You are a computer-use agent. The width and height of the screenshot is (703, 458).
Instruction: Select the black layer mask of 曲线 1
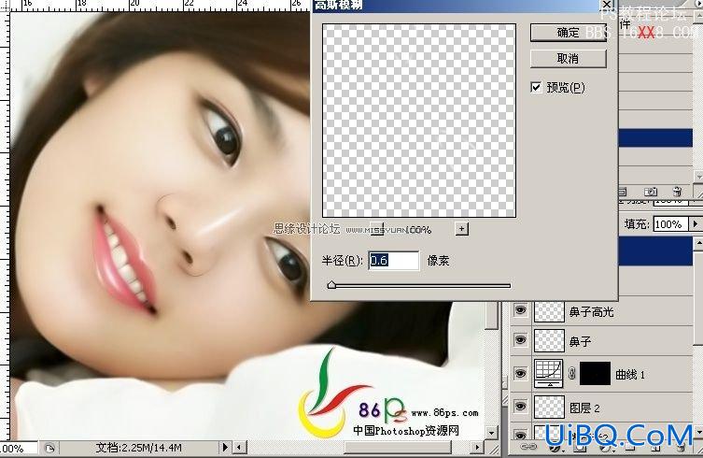[x=595, y=373]
